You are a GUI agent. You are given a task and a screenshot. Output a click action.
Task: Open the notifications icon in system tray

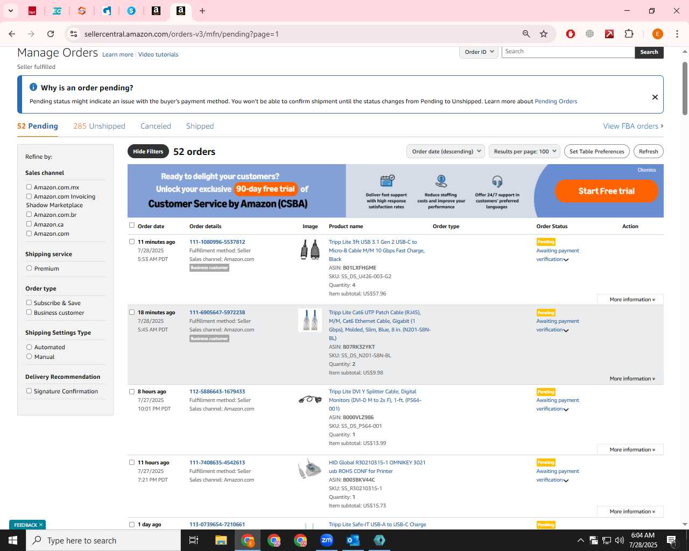click(x=671, y=540)
